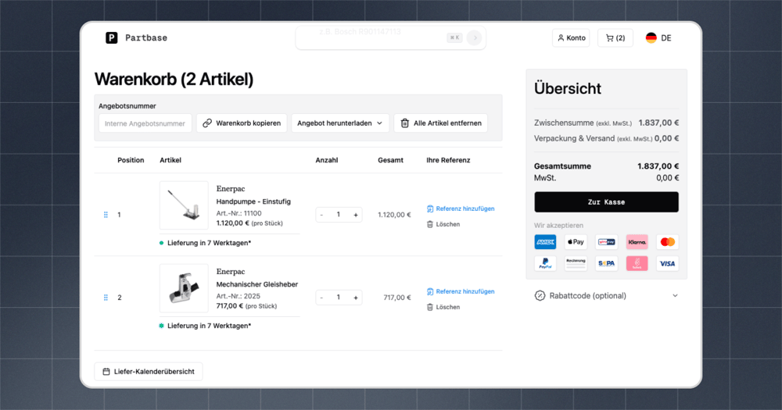Click Alle Artikel entfernen button

[x=441, y=123]
